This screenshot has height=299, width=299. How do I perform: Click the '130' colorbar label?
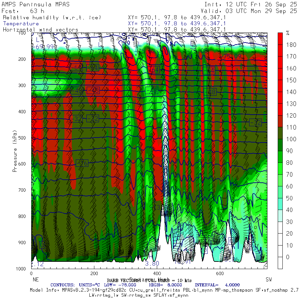pyautogui.click(x=291, y=104)
